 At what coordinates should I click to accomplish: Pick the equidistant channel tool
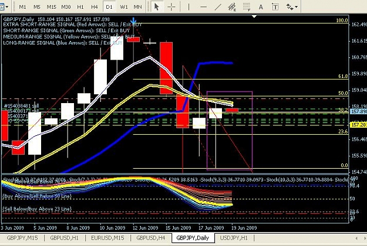(x=232, y=7)
